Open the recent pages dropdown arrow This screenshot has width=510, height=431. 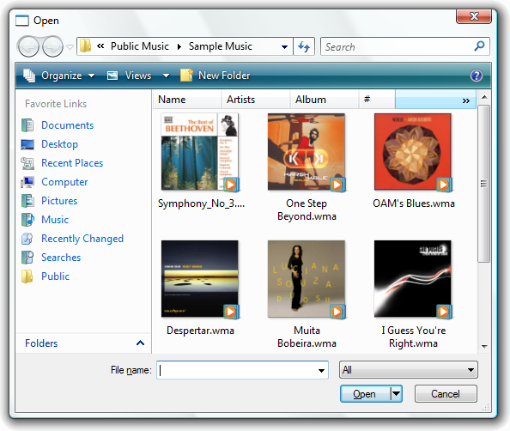(x=70, y=47)
